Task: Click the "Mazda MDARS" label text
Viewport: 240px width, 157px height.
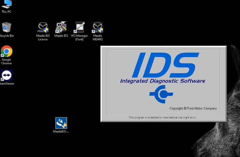Action: [x=98, y=37]
